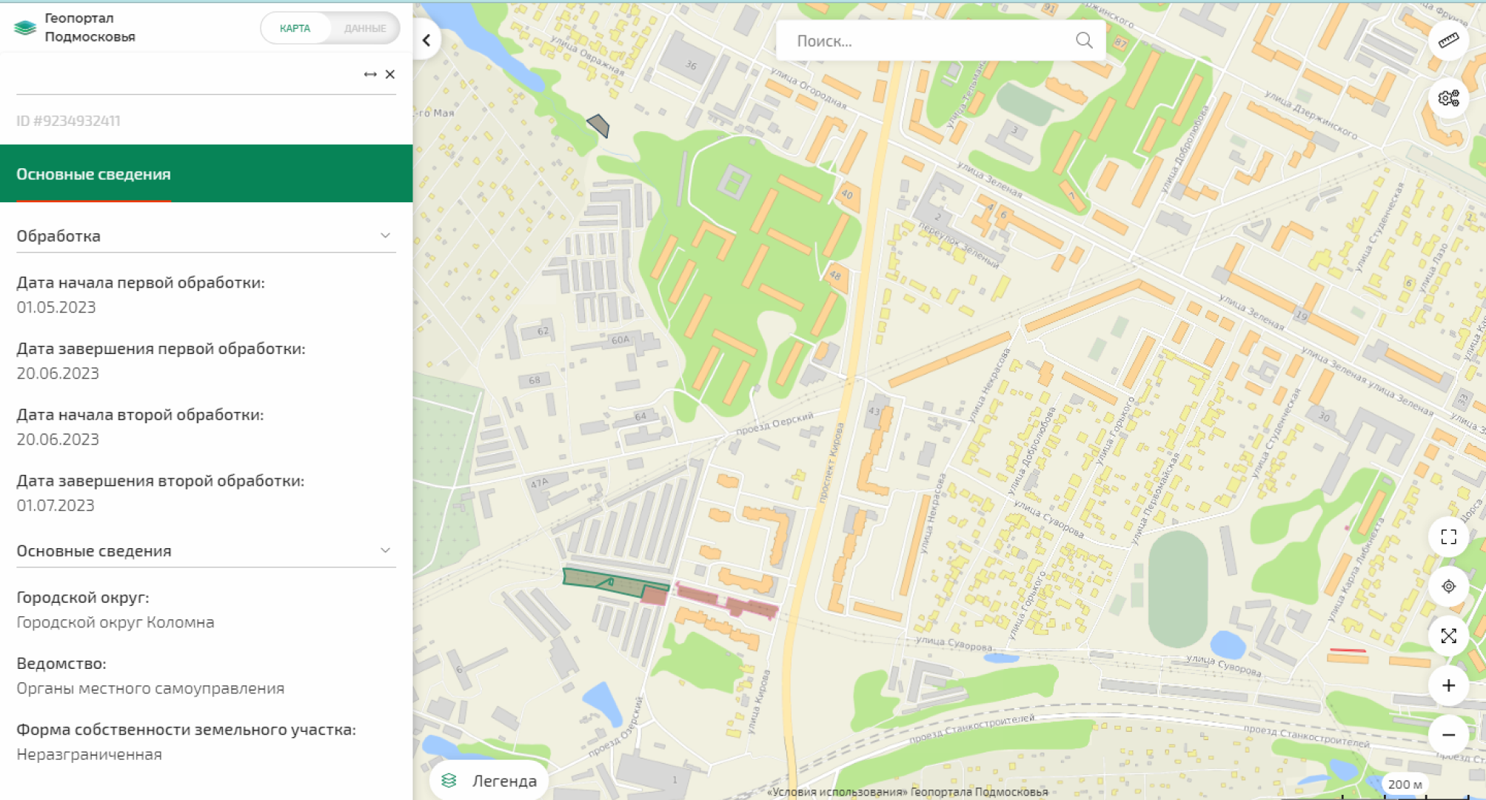Collapse side panel with left chevron

(426, 41)
